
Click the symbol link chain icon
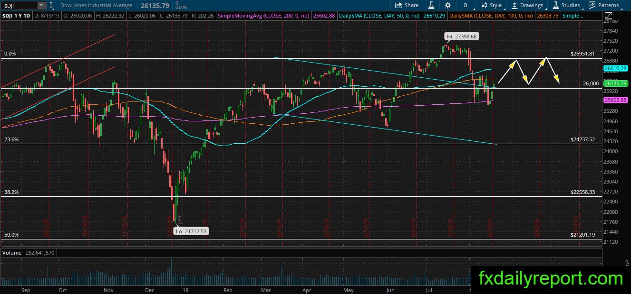pyautogui.click(x=51, y=5)
